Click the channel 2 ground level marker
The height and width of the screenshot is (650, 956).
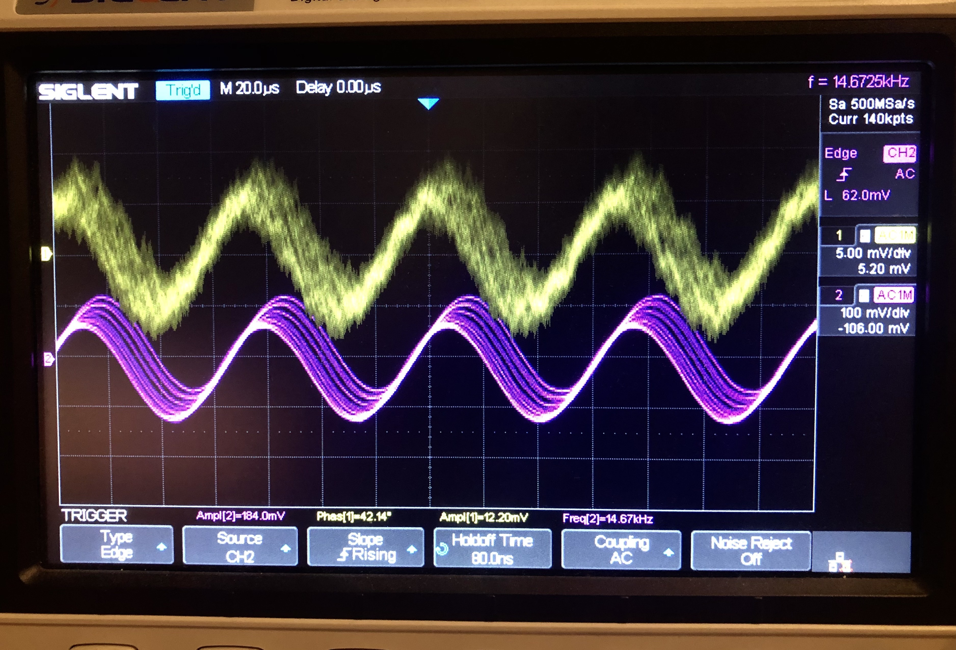coord(48,359)
